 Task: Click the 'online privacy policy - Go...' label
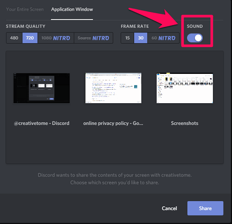pos(113,123)
